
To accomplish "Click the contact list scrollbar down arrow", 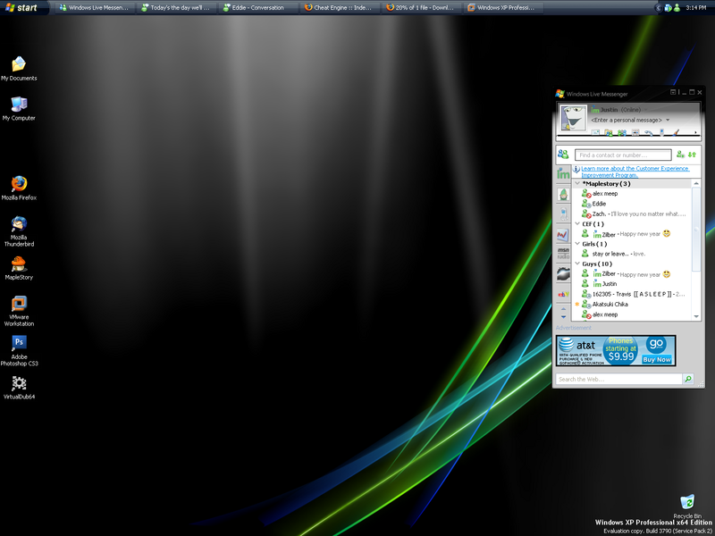I will coord(695,314).
